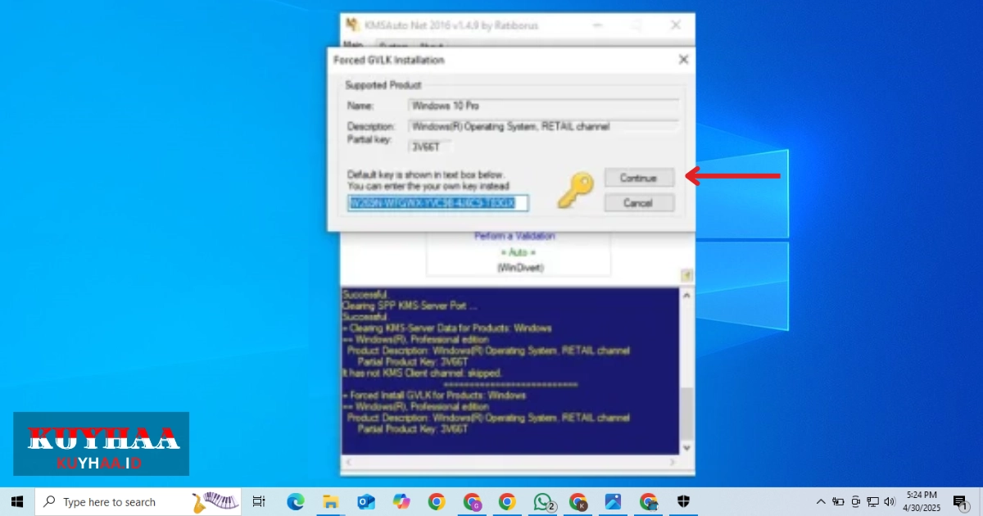983x516 pixels.
Task: Open the Windows Start menu
Action: [17, 501]
